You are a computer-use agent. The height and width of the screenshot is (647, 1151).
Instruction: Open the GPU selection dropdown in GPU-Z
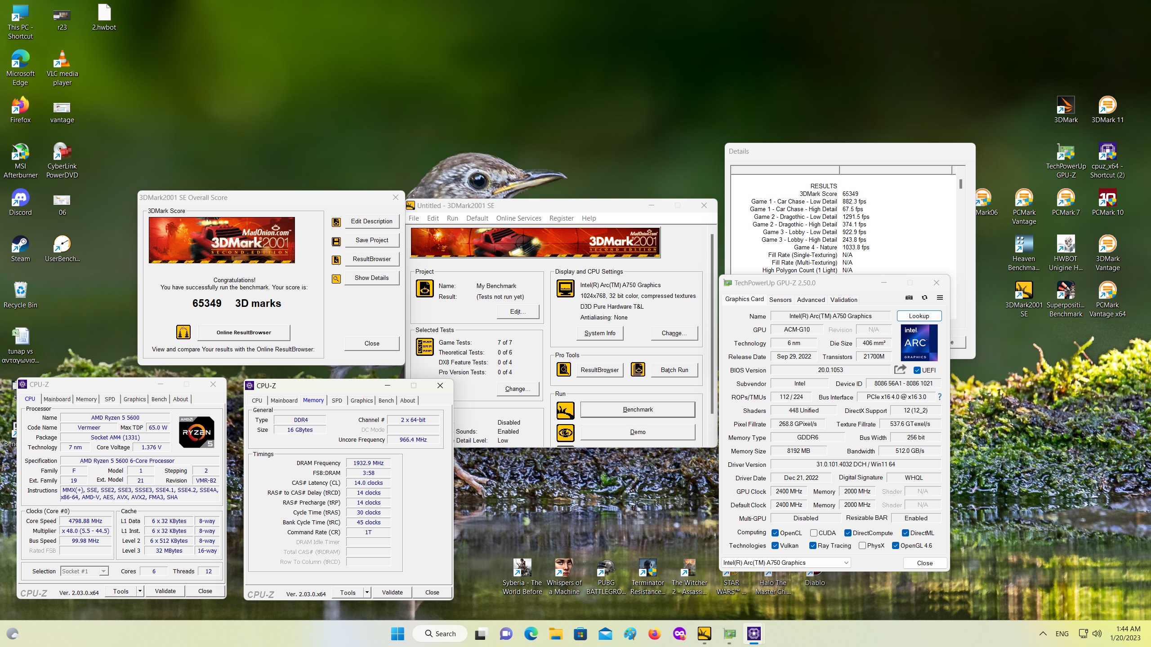786,563
